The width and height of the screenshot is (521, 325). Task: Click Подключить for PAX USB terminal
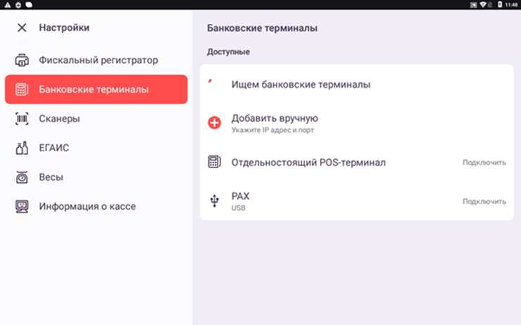pos(484,201)
